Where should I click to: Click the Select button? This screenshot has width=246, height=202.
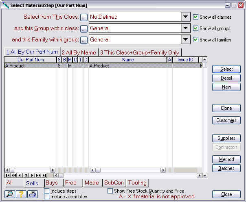click(226, 69)
